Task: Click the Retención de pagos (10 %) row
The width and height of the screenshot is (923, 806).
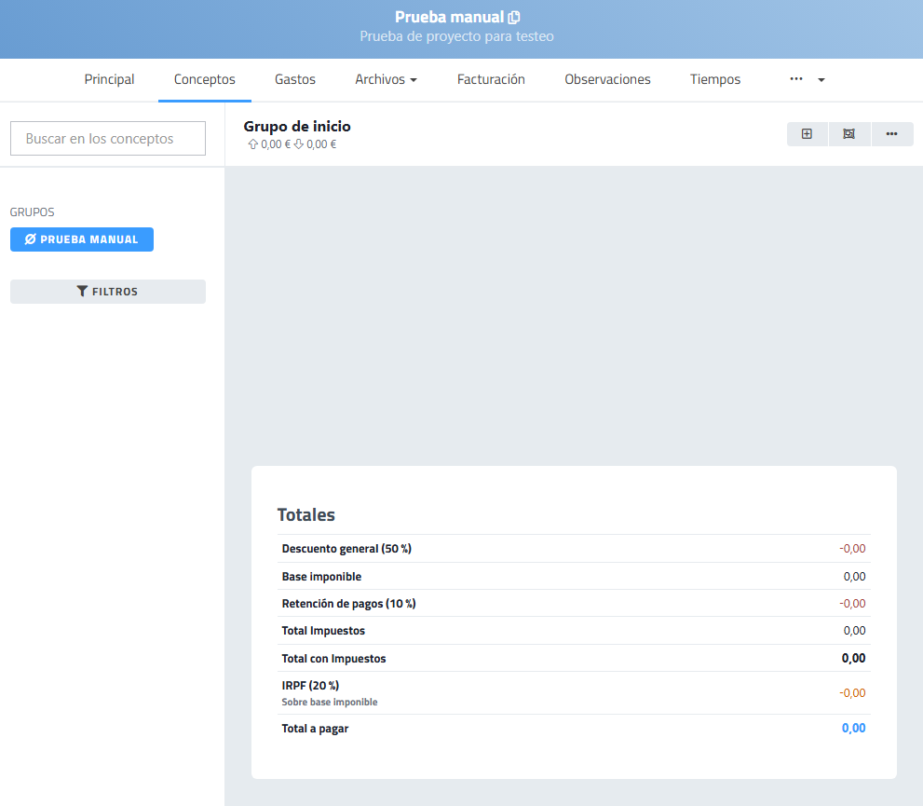Action: (x=348, y=604)
